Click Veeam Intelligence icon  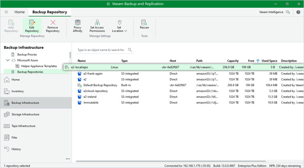coord(288,12)
